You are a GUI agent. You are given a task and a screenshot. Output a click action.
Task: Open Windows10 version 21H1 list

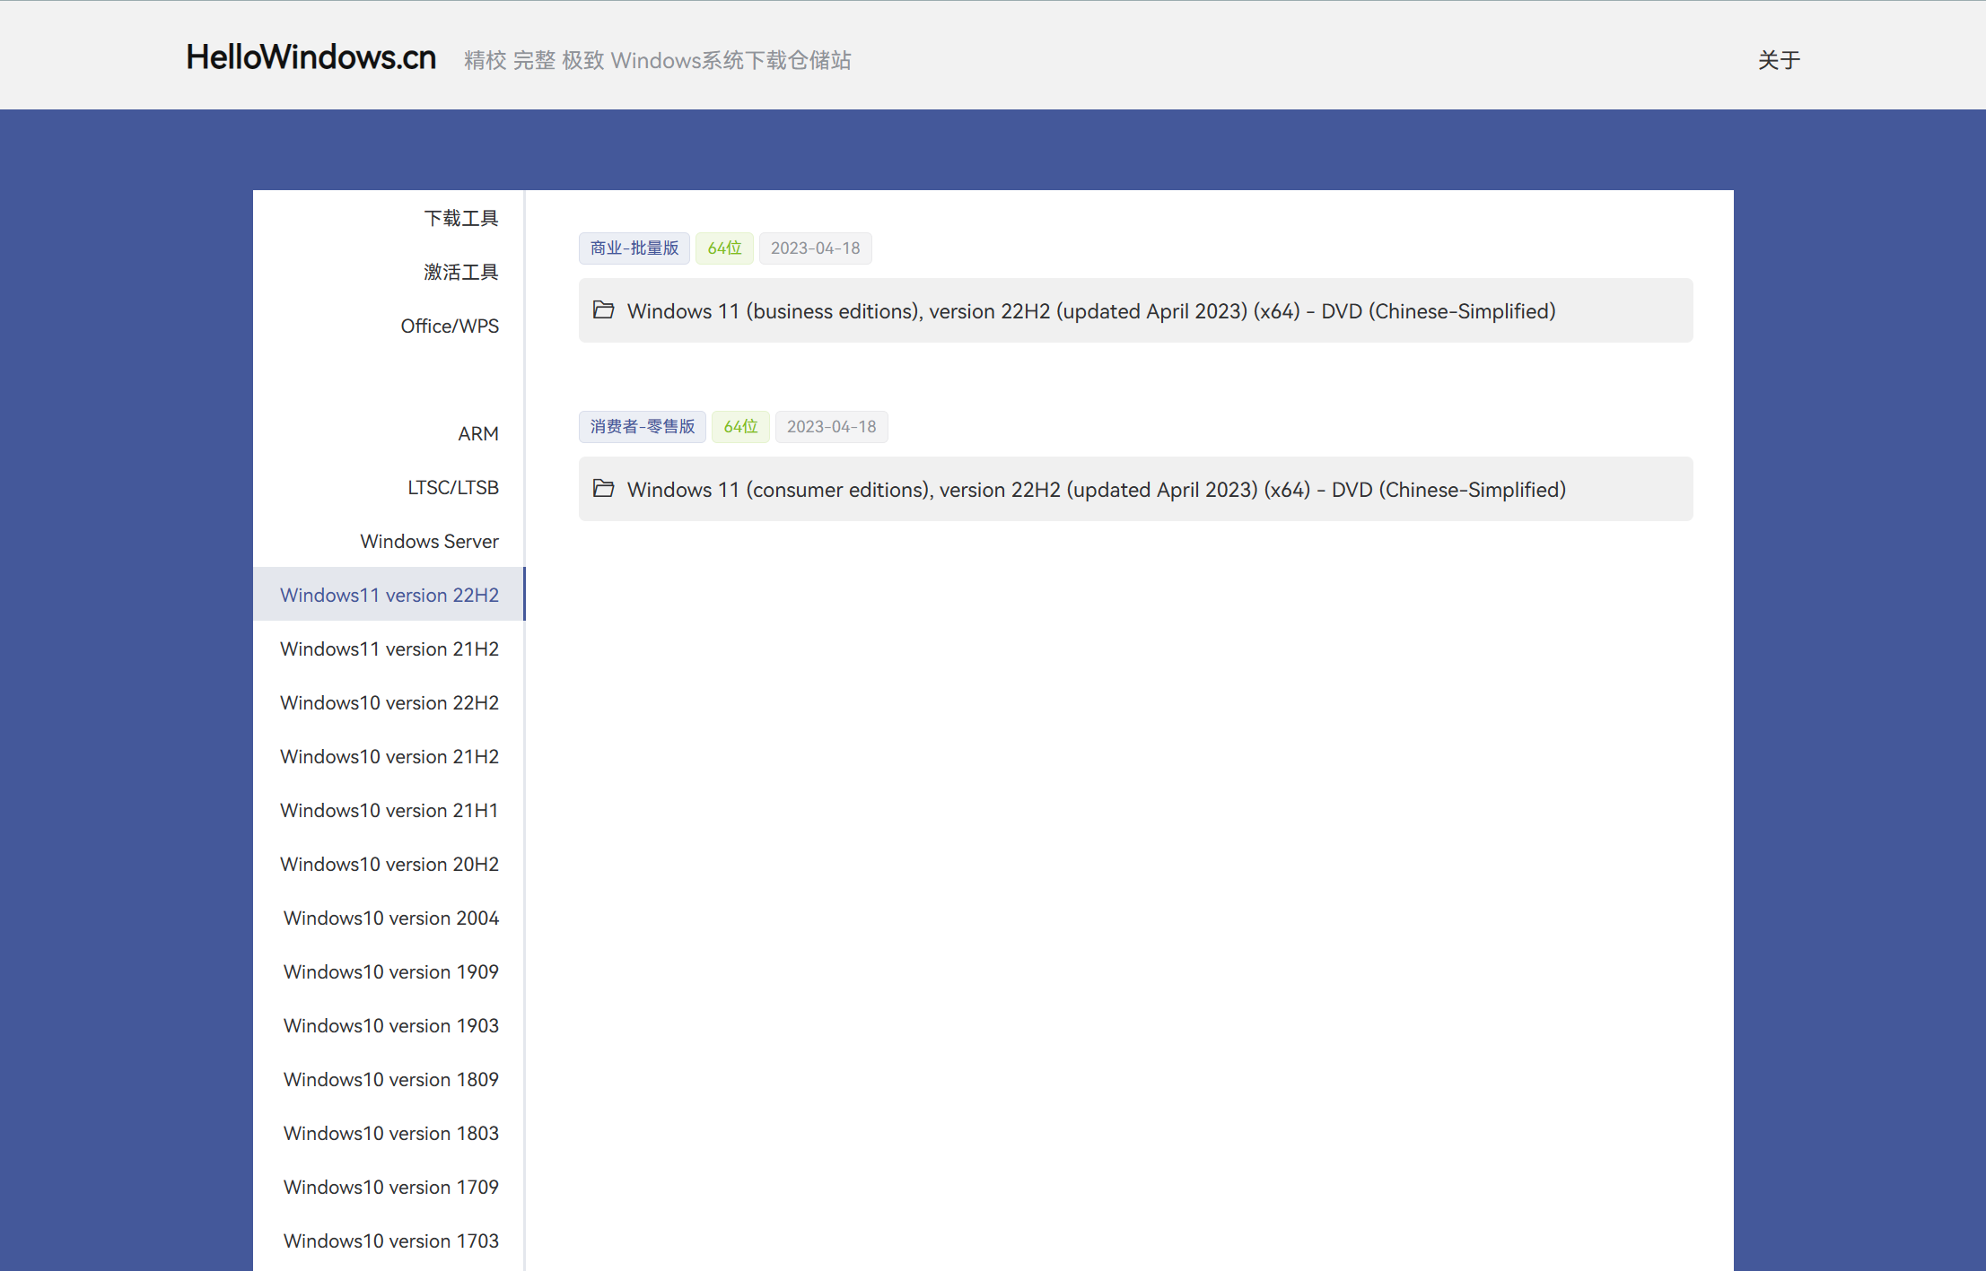(x=389, y=810)
